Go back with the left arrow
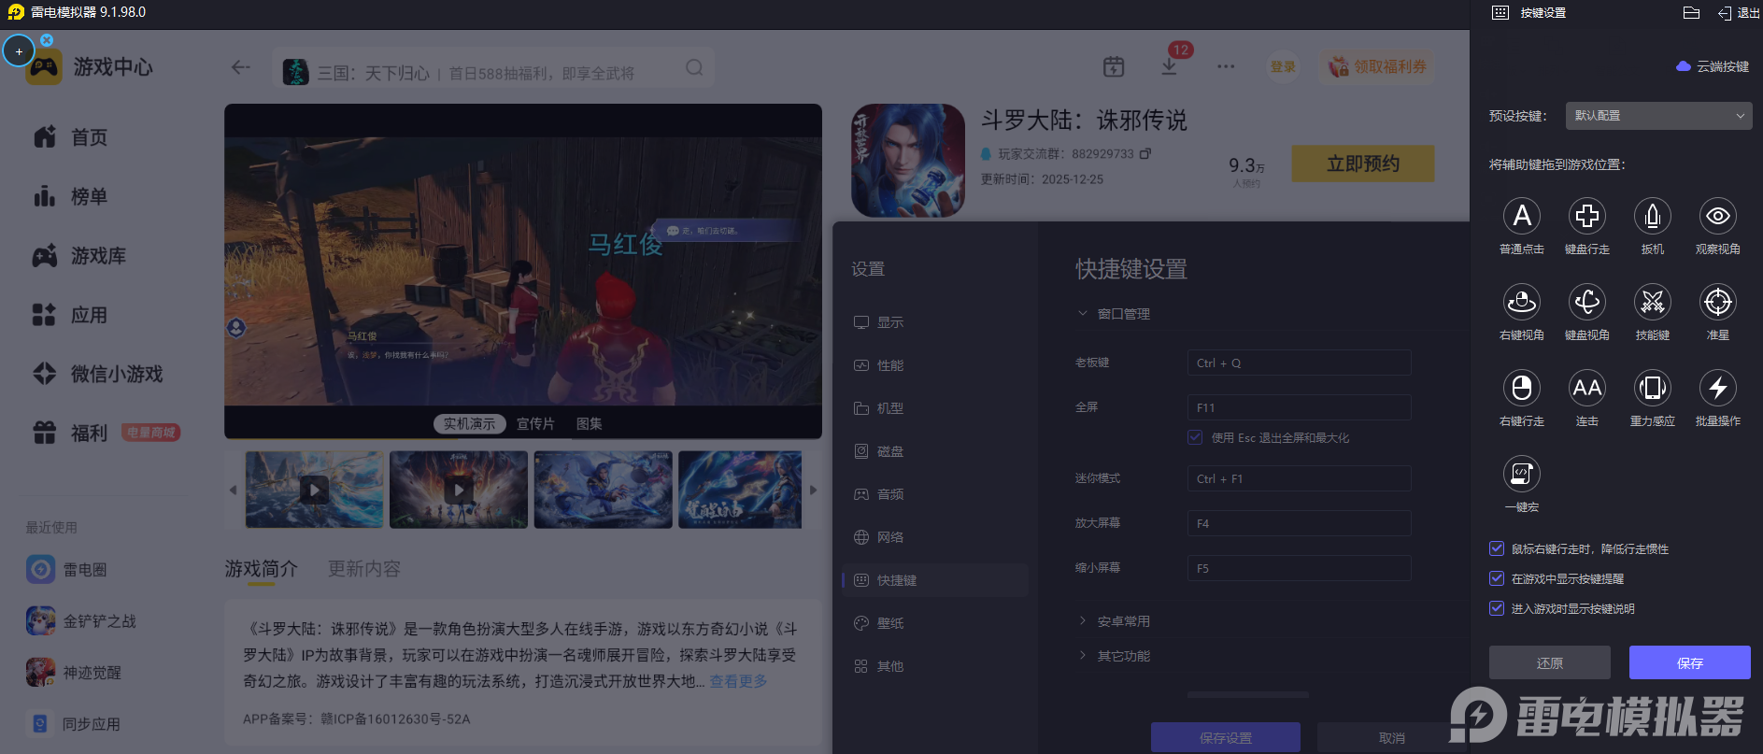The image size is (1763, 754). tap(241, 67)
